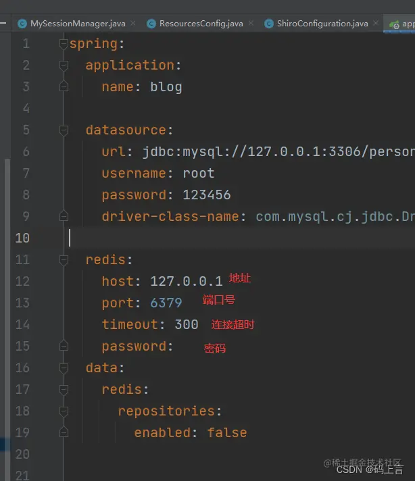Viewport: 415px width, 481px height.
Task: Click the Spring config file icon on last tab
Action: 394,24
